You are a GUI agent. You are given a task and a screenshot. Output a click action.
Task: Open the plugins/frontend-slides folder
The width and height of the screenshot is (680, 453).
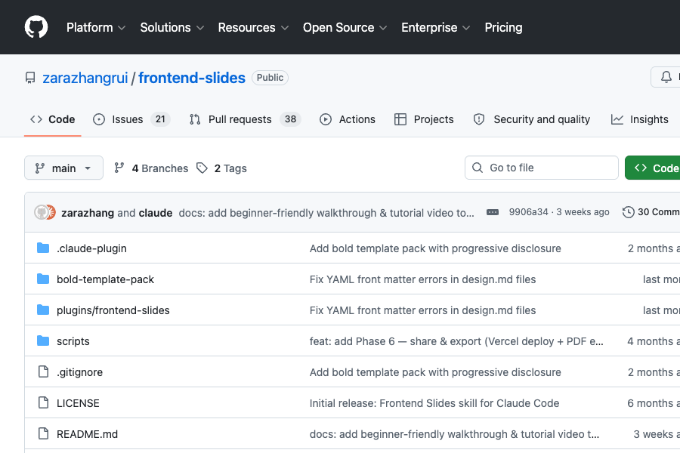(113, 310)
